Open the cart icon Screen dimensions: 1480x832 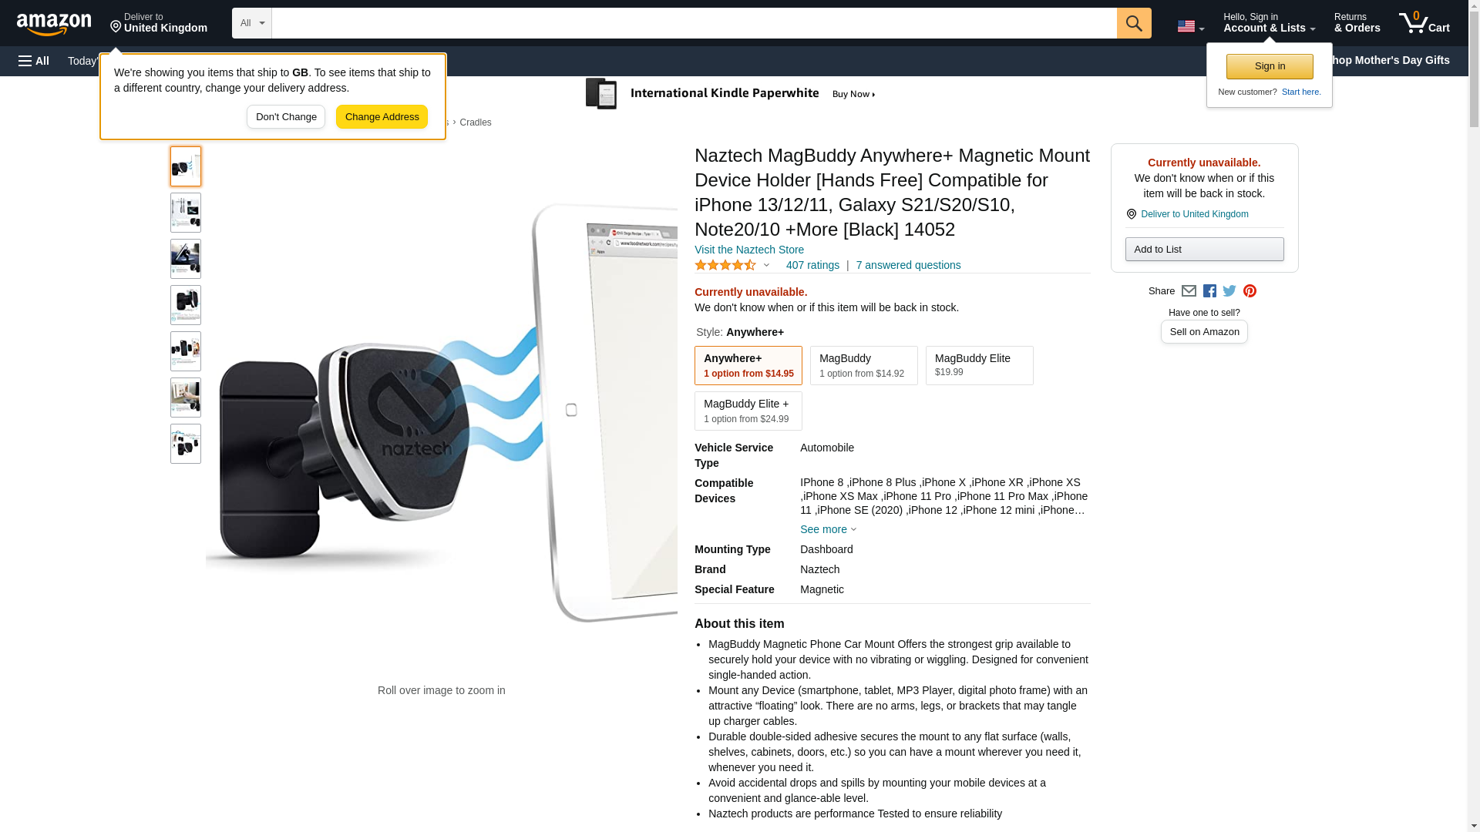(1424, 23)
